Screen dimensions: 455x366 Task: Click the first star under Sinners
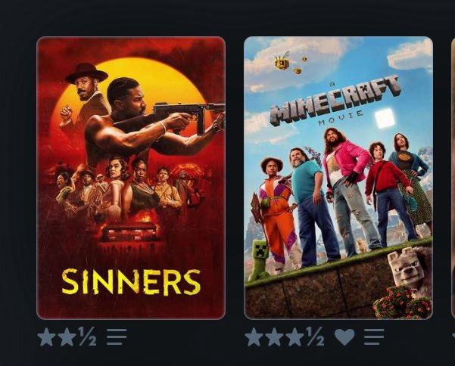(x=47, y=337)
